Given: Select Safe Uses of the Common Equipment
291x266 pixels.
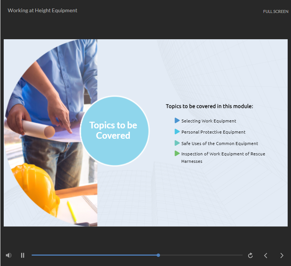Looking at the screenshot, I should (220, 144).
